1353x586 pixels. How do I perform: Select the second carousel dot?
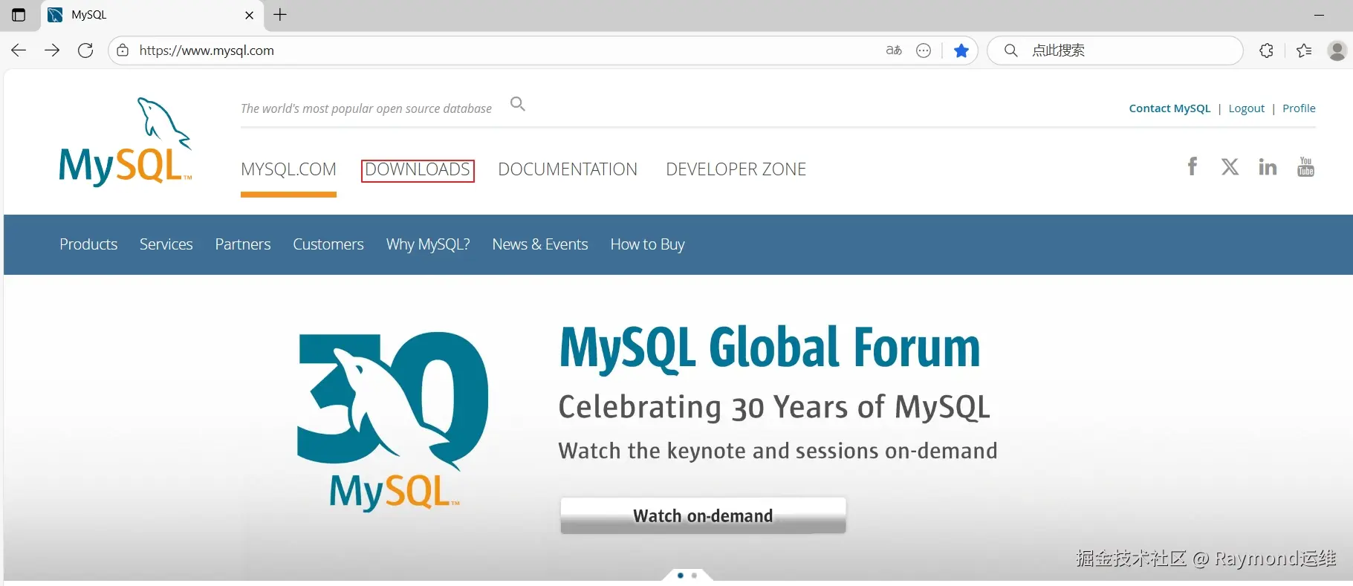pos(694,576)
